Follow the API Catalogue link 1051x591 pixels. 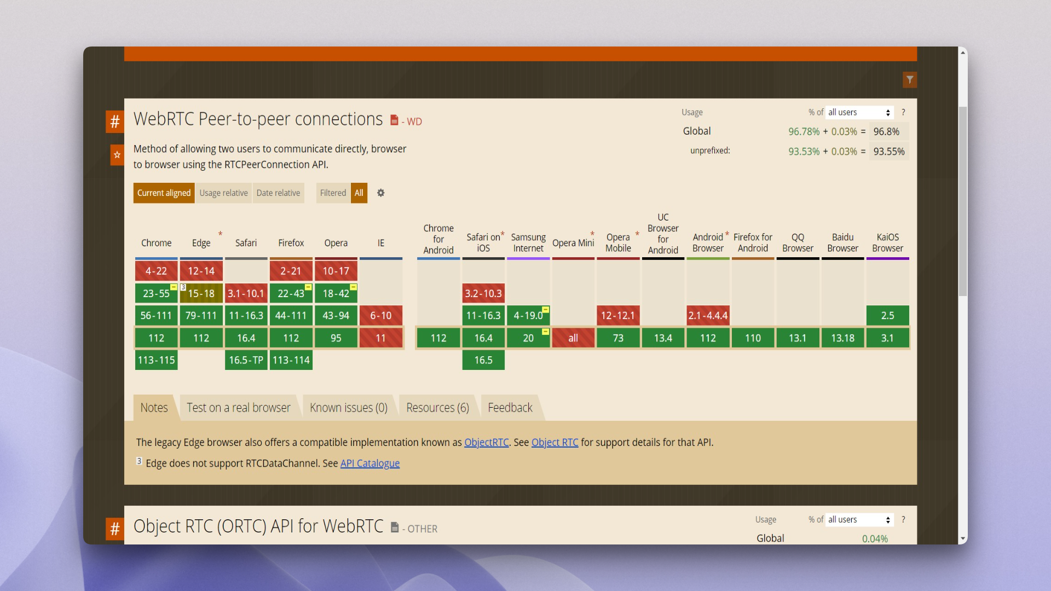point(370,463)
